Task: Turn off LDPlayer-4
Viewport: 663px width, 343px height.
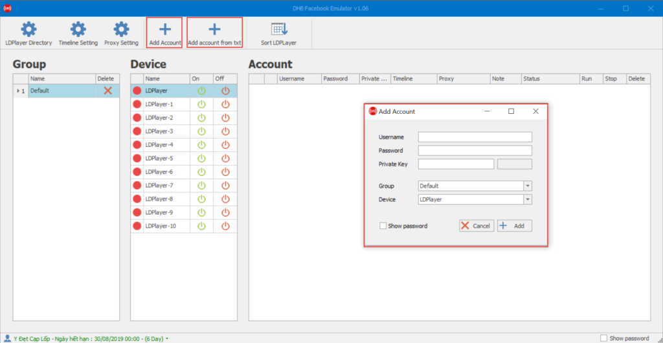Action: click(x=225, y=144)
